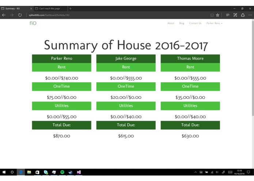Image resolution: width=254 pixels, height=181 pixels.
Task: Select OneTime bar under Thomas Moore
Action: (x=190, y=86)
